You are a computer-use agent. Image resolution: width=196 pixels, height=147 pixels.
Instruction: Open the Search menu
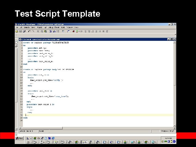pos(27,27)
